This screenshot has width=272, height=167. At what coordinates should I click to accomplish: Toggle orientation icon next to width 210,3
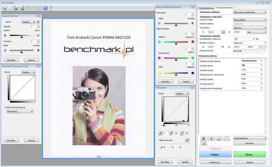(223, 32)
